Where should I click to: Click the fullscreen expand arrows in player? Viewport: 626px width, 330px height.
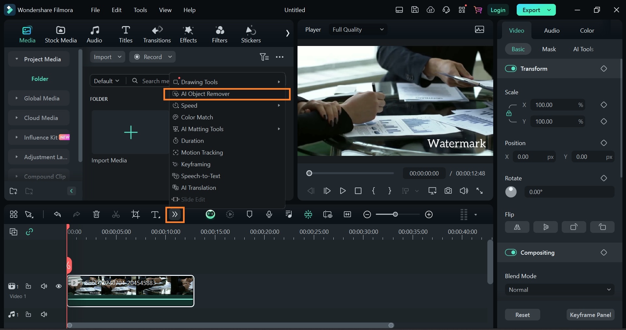480,191
